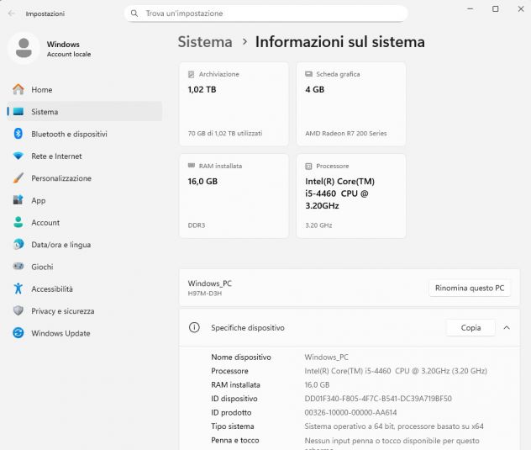
Task: Click the Personalizzazione paintbrush icon
Action: point(18,178)
